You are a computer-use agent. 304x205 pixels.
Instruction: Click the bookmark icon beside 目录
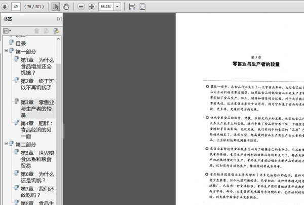[12, 42]
